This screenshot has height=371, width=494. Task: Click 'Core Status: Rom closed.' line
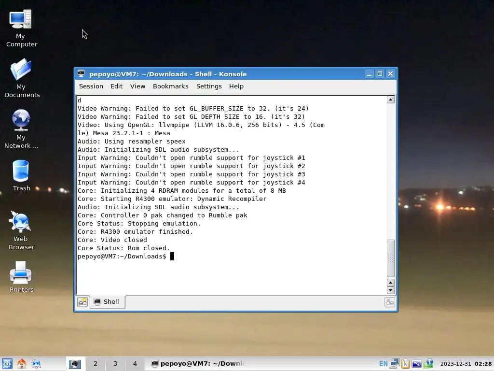coord(123,248)
